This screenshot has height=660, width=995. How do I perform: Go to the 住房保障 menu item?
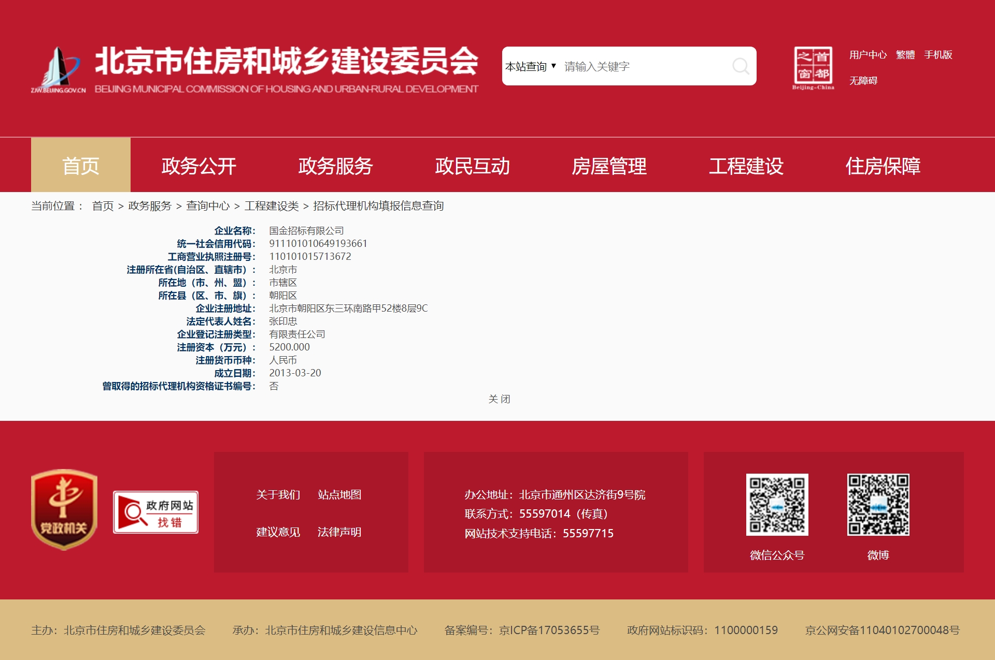coord(883,166)
